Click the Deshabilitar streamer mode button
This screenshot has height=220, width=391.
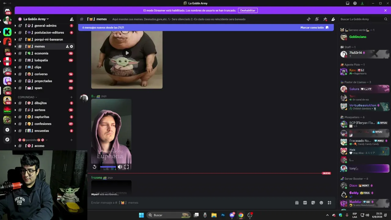[x=248, y=10]
